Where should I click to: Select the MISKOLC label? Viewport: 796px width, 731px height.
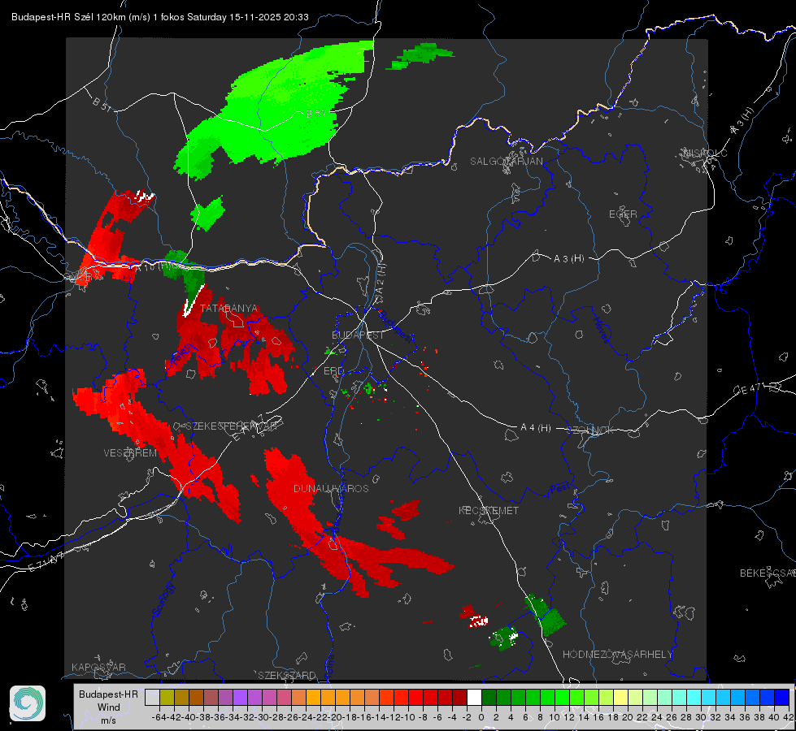(705, 153)
